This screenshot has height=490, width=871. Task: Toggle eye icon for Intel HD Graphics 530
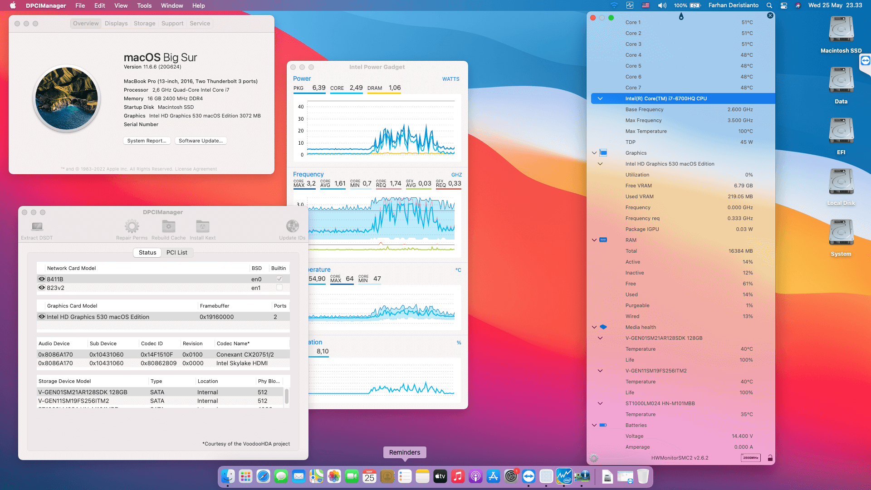click(42, 317)
